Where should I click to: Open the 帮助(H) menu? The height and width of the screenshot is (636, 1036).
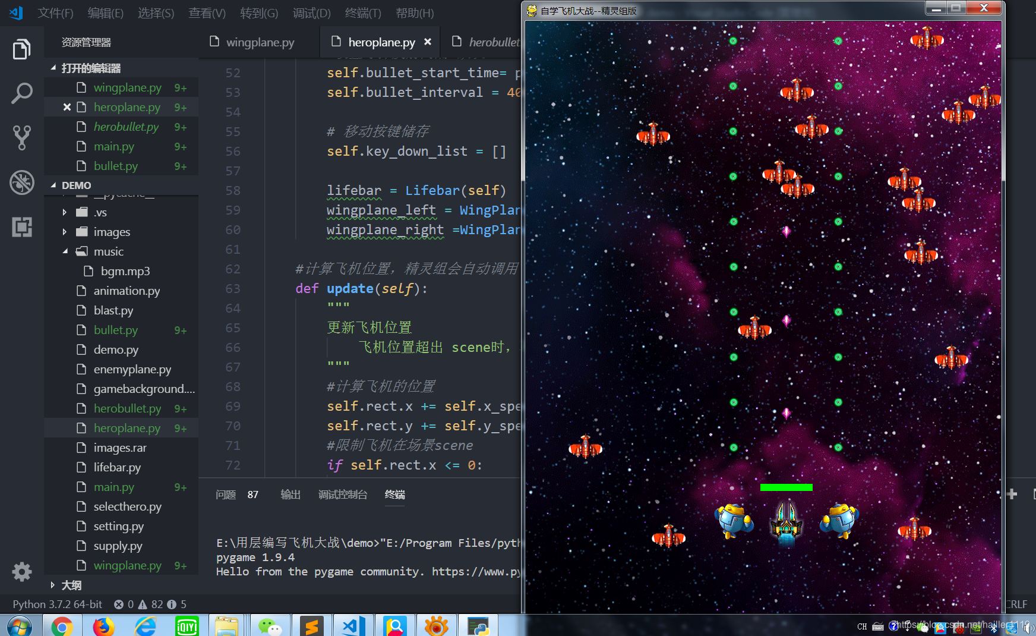[415, 12]
